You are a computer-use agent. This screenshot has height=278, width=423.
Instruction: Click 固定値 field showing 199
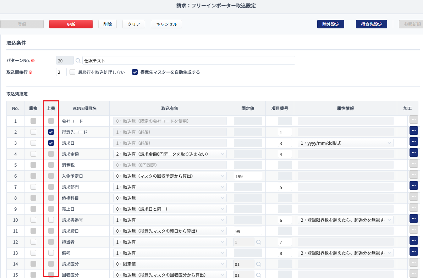pos(248,176)
